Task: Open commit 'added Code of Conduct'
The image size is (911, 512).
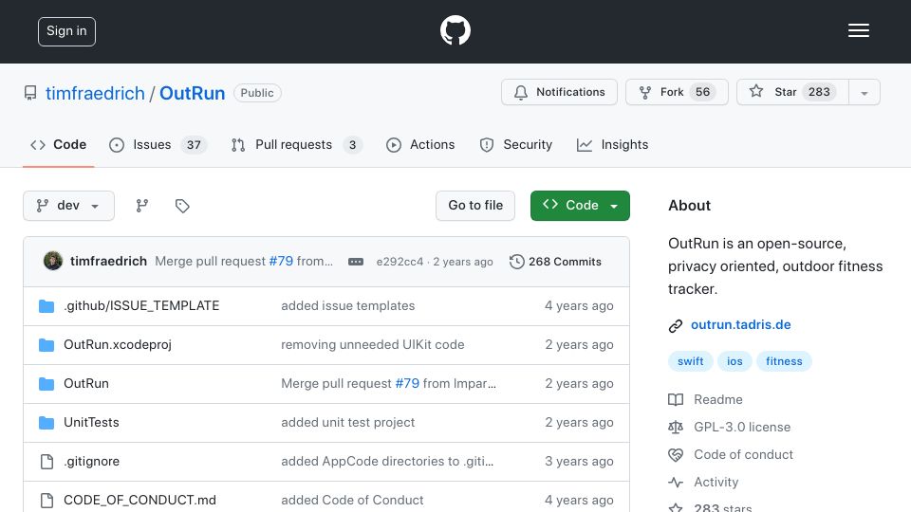Action: point(352,501)
